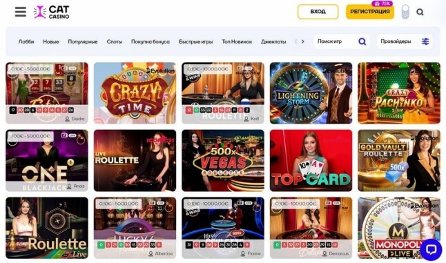Toggle the light/dark theme switch
The height and width of the screenshot is (263, 446).
point(405,12)
